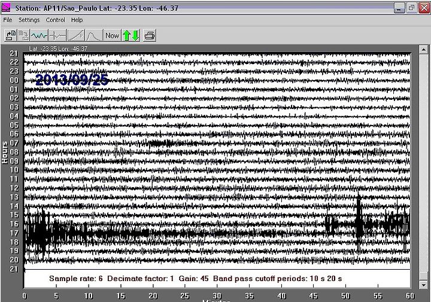Click the Gain: 45 text
This screenshot has height=302, width=431.
[193, 279]
